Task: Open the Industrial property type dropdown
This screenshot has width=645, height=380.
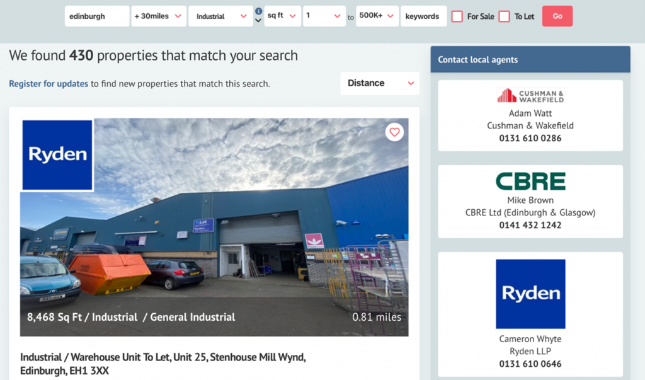Action: (220, 16)
